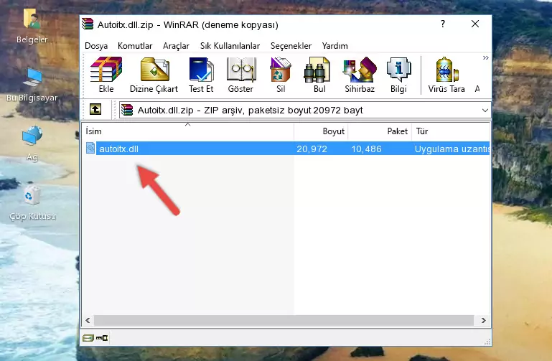Screen dimensions: 552x361
Task: Open the Belgeler desktop icon
Action: (32, 18)
